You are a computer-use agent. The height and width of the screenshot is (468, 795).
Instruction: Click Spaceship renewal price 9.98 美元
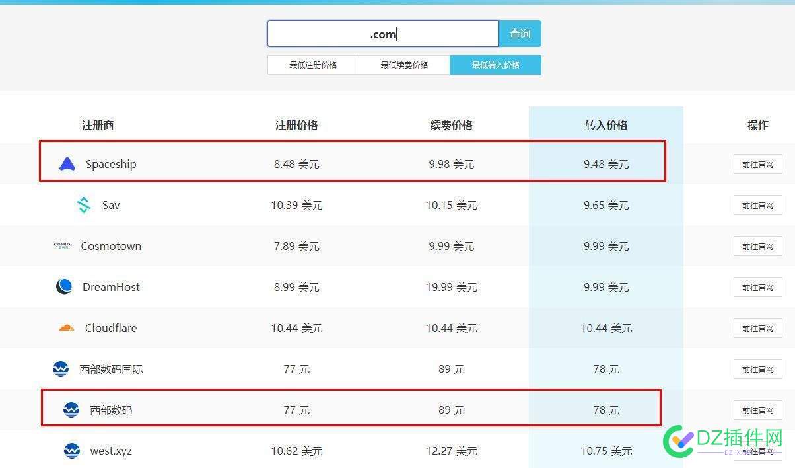click(452, 164)
